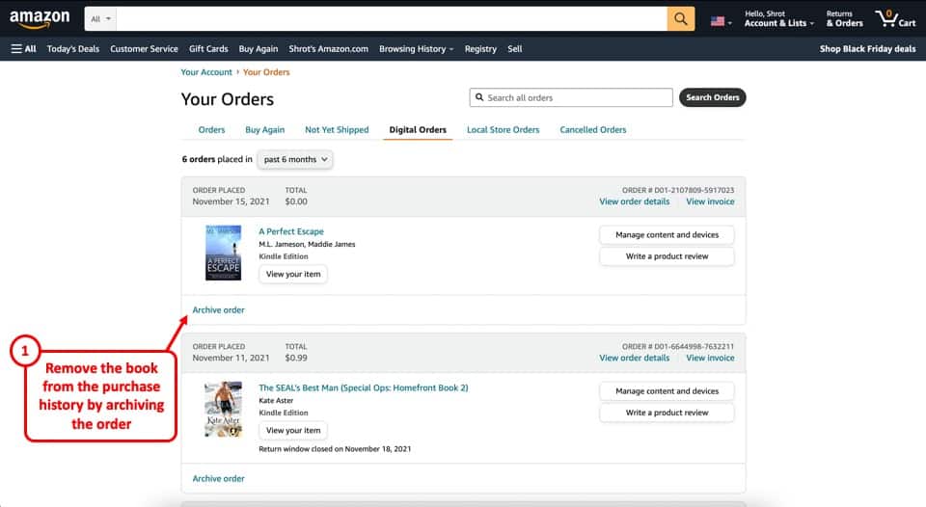View your item for The SEAL's Best Man
Image resolution: width=926 pixels, height=507 pixels.
[x=293, y=430]
